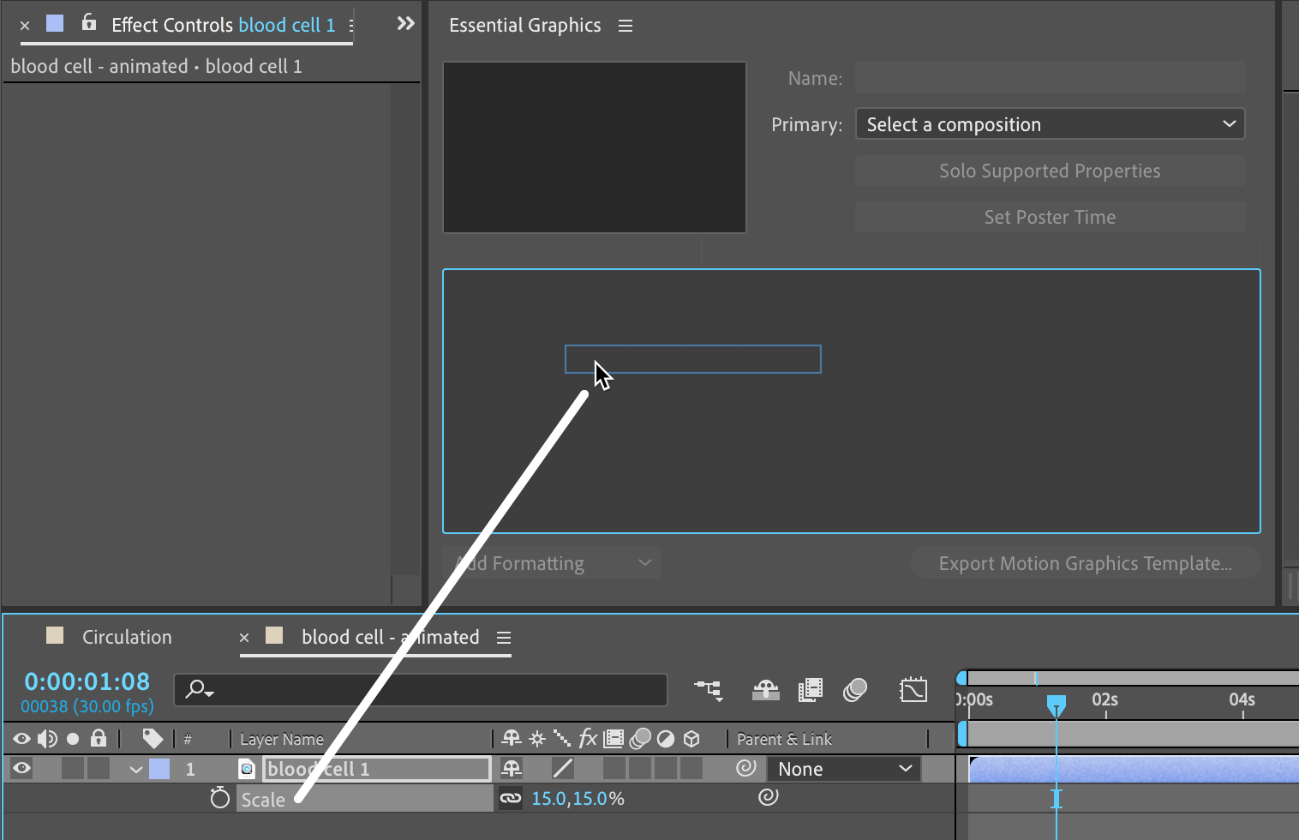This screenshot has height=840, width=1299.
Task: Open the Graph Editor in the timeline
Action: [x=913, y=690]
